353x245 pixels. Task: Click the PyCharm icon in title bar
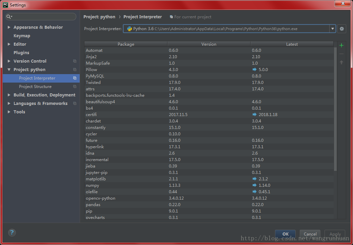pos(5,5)
